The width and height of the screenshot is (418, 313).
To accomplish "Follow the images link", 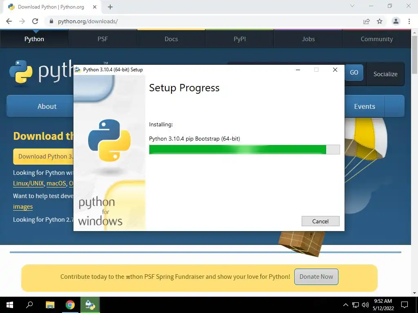I will coord(23,207).
